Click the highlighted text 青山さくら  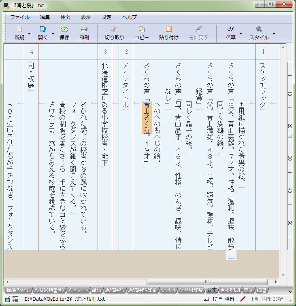pyautogui.click(x=147, y=118)
